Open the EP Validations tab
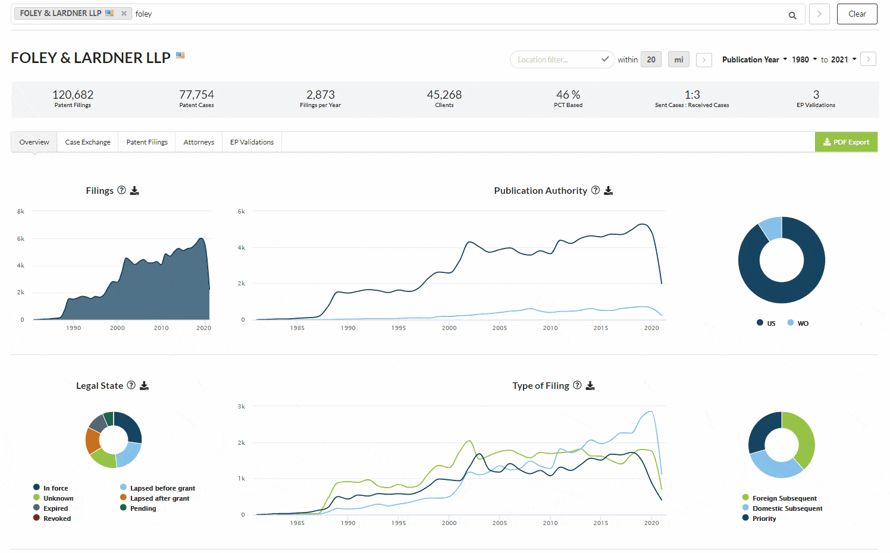 pos(252,142)
